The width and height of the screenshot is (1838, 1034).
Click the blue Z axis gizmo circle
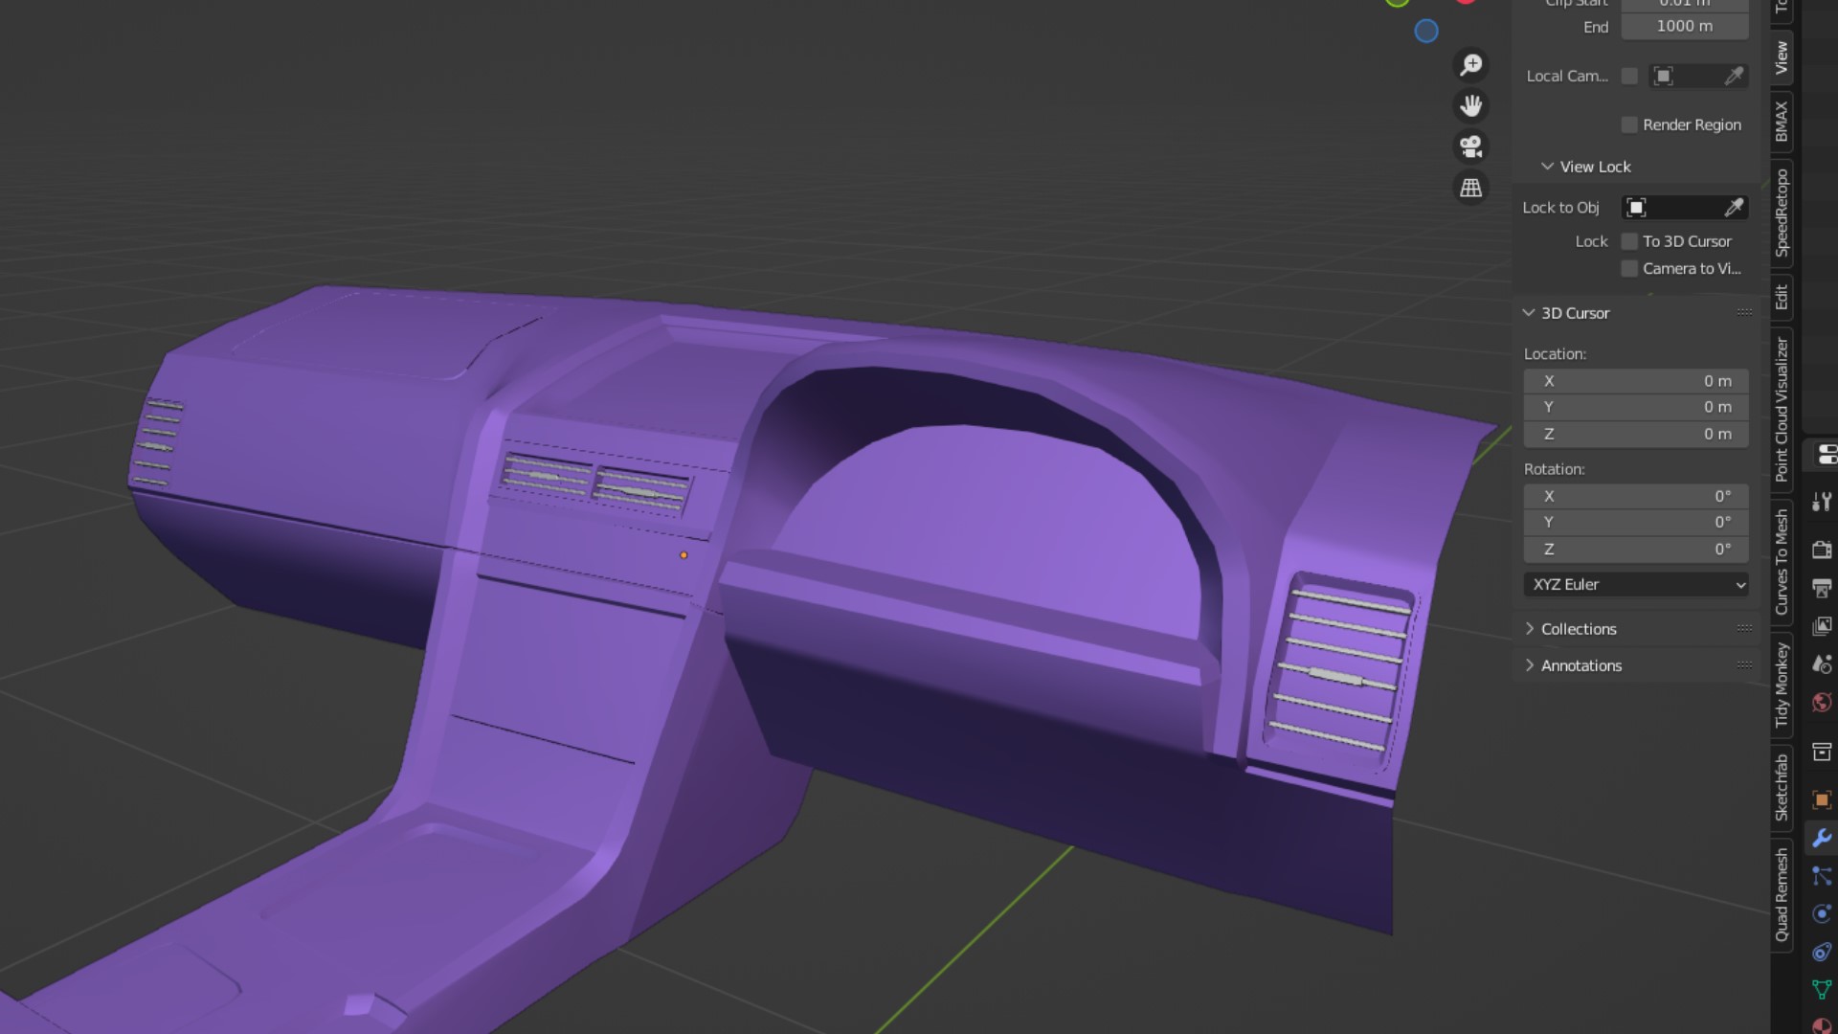[1426, 32]
